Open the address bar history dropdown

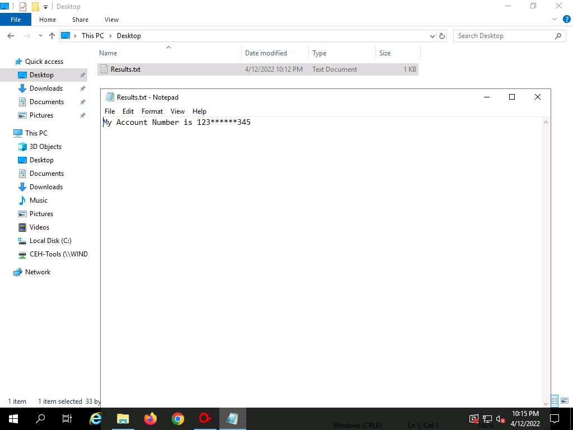click(x=432, y=36)
